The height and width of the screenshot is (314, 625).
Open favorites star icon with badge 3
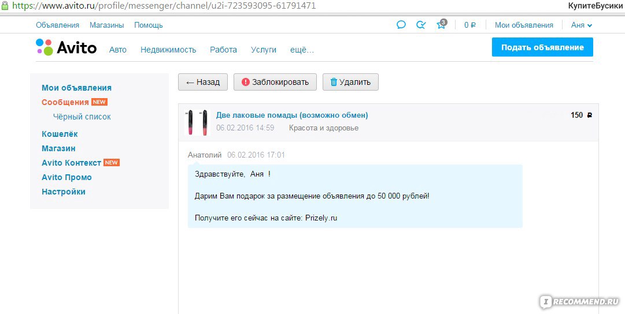point(441,25)
